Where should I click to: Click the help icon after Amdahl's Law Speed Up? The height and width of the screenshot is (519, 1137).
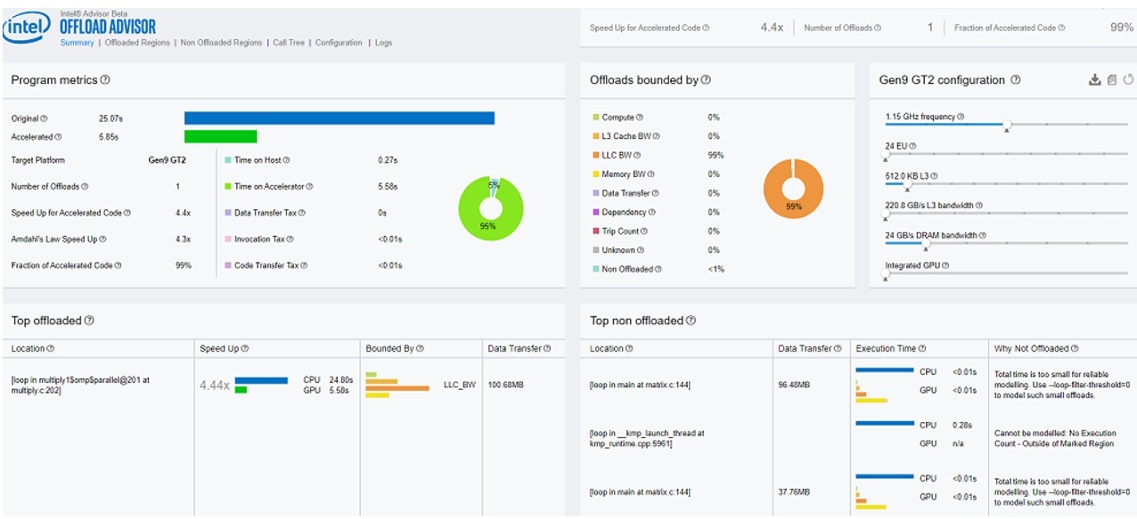click(103, 239)
